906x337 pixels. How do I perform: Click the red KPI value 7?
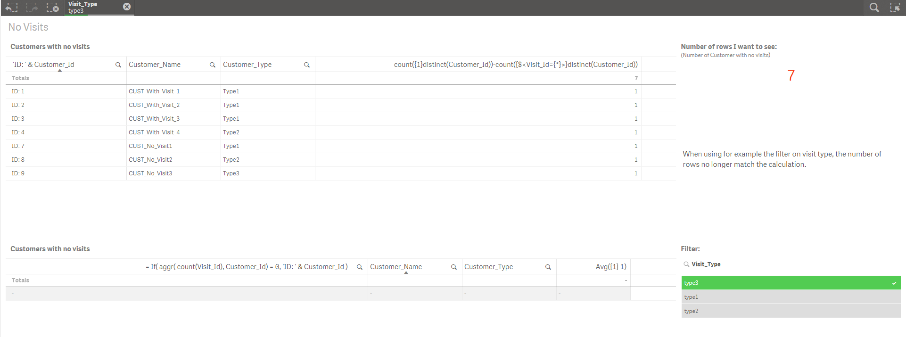click(x=791, y=75)
